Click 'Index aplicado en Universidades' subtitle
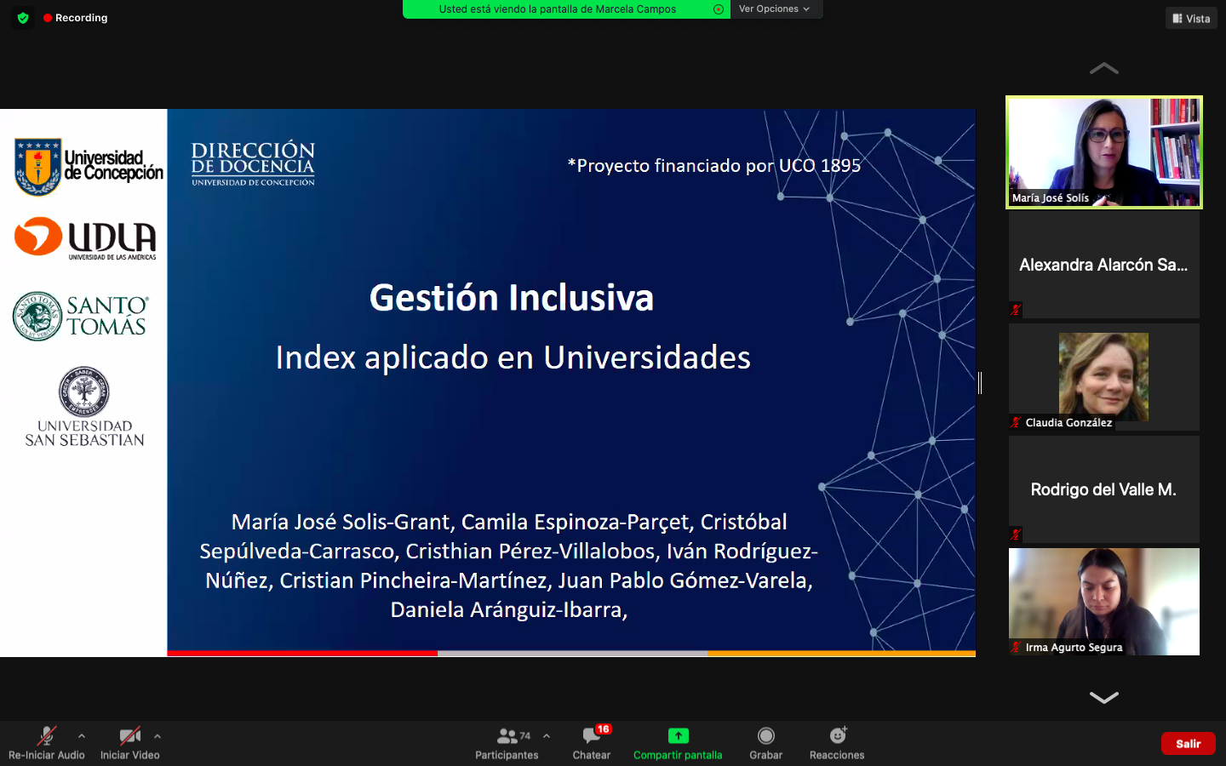 (513, 357)
